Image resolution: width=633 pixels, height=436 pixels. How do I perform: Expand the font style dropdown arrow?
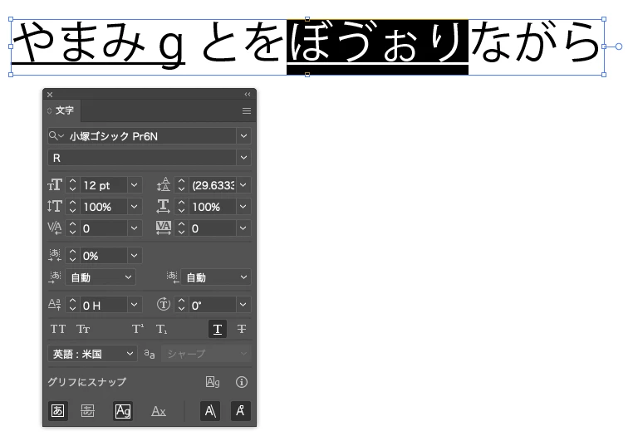pos(243,158)
